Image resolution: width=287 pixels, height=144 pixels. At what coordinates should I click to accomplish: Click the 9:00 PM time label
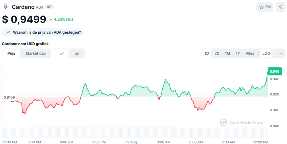(99, 142)
